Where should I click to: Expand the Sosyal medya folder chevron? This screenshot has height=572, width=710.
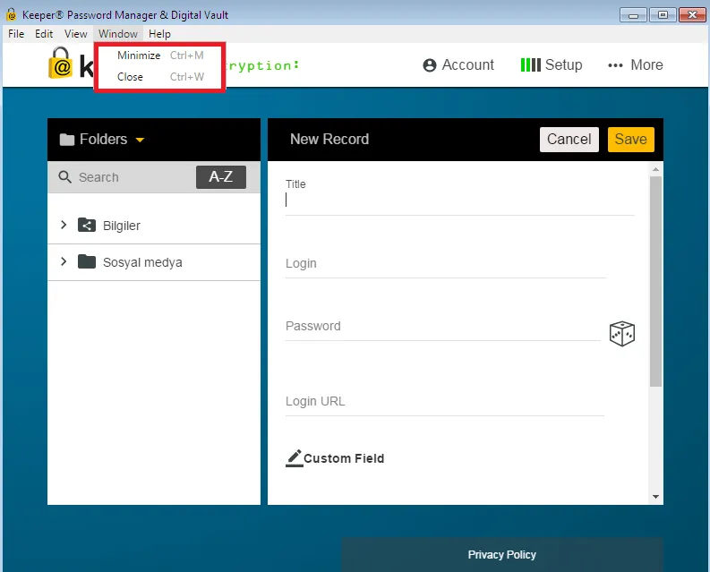64,261
